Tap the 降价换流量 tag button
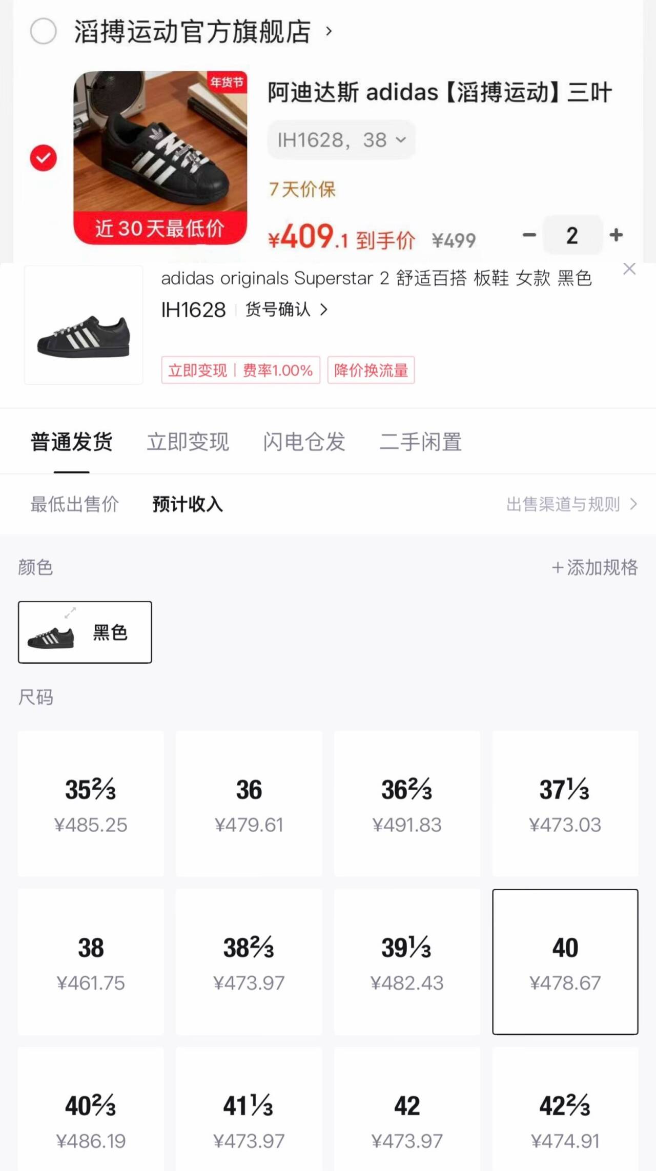656x1171 pixels. [371, 370]
